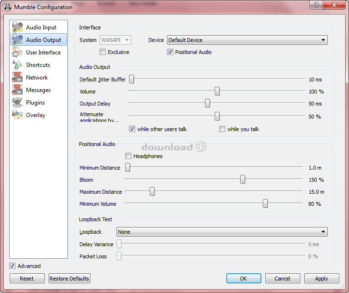
Task: Click the Reset button
Action: click(27, 279)
